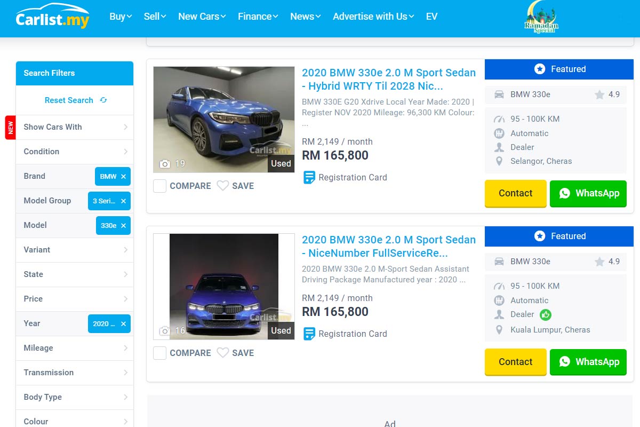This screenshot has width=640, height=427.
Task: Expand the Transmission filter
Action: pos(75,373)
